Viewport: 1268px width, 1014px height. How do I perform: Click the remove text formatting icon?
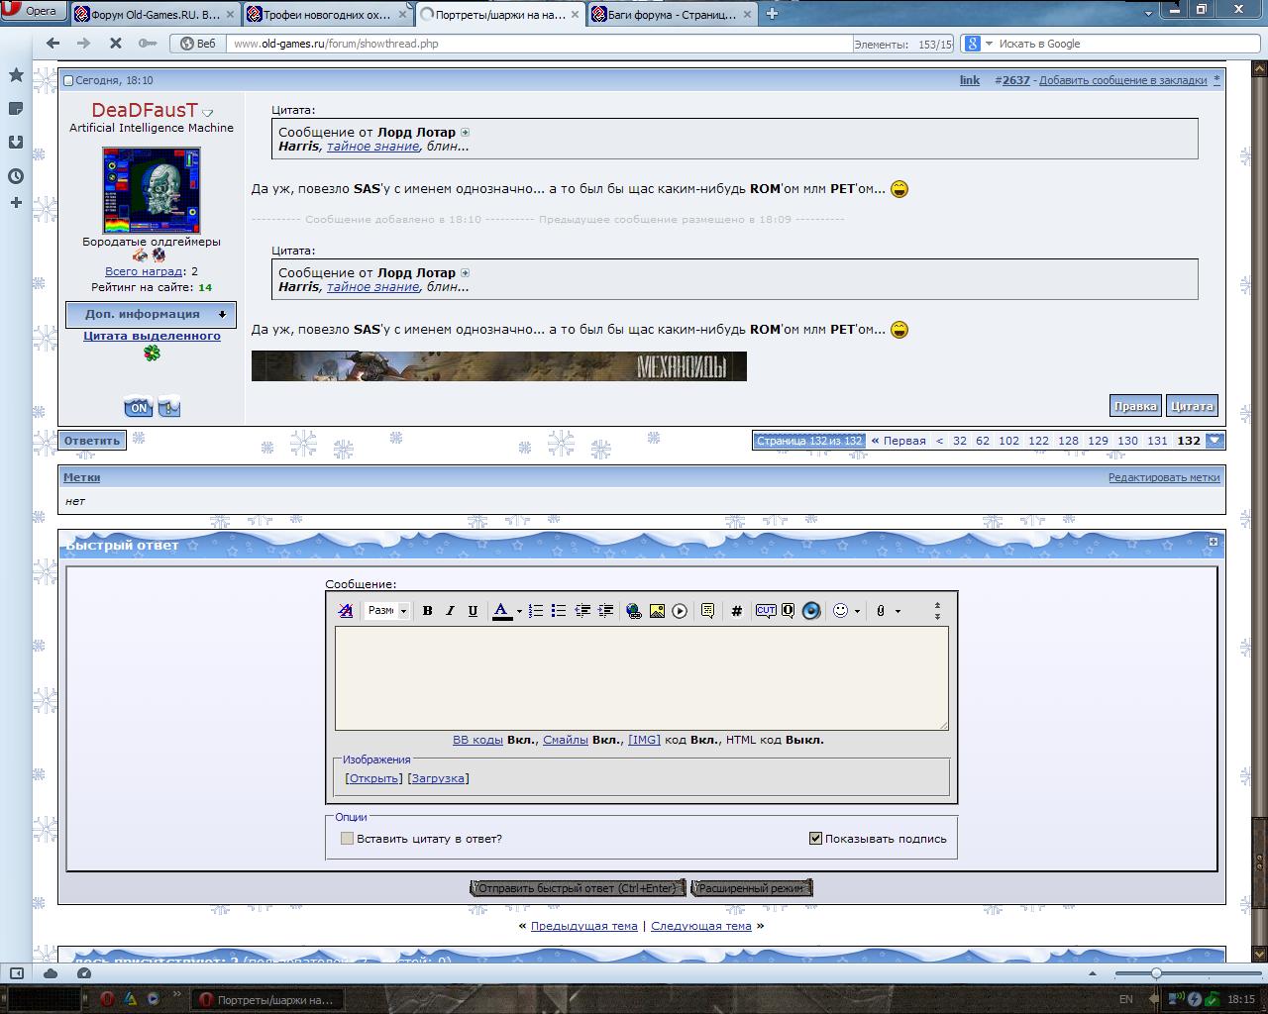coord(346,611)
